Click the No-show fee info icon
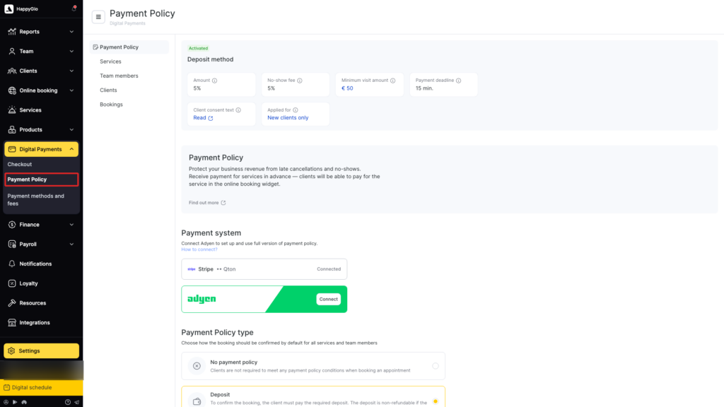This screenshot has width=724, height=407. (300, 81)
